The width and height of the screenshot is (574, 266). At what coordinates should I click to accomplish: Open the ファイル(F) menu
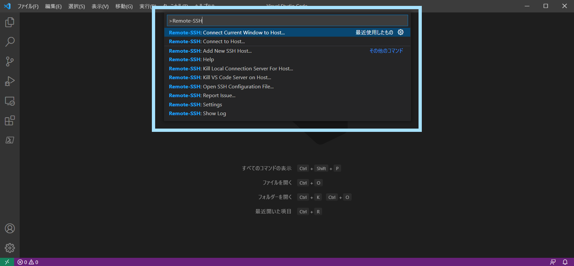pos(28,6)
